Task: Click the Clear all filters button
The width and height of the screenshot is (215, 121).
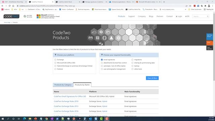Action: [x=152, y=78]
